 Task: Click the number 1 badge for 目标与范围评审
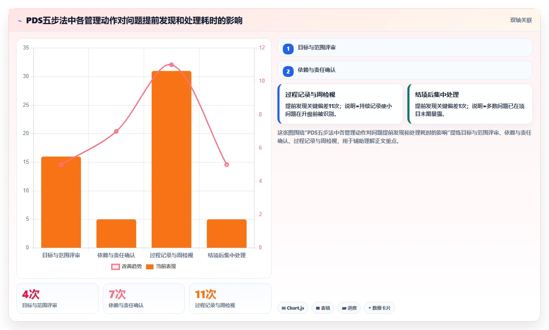pos(288,49)
